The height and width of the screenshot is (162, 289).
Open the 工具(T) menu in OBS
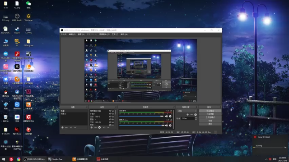[x=115, y=34]
